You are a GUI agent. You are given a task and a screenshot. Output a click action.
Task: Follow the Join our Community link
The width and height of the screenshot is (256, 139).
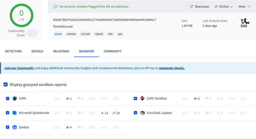(19, 68)
